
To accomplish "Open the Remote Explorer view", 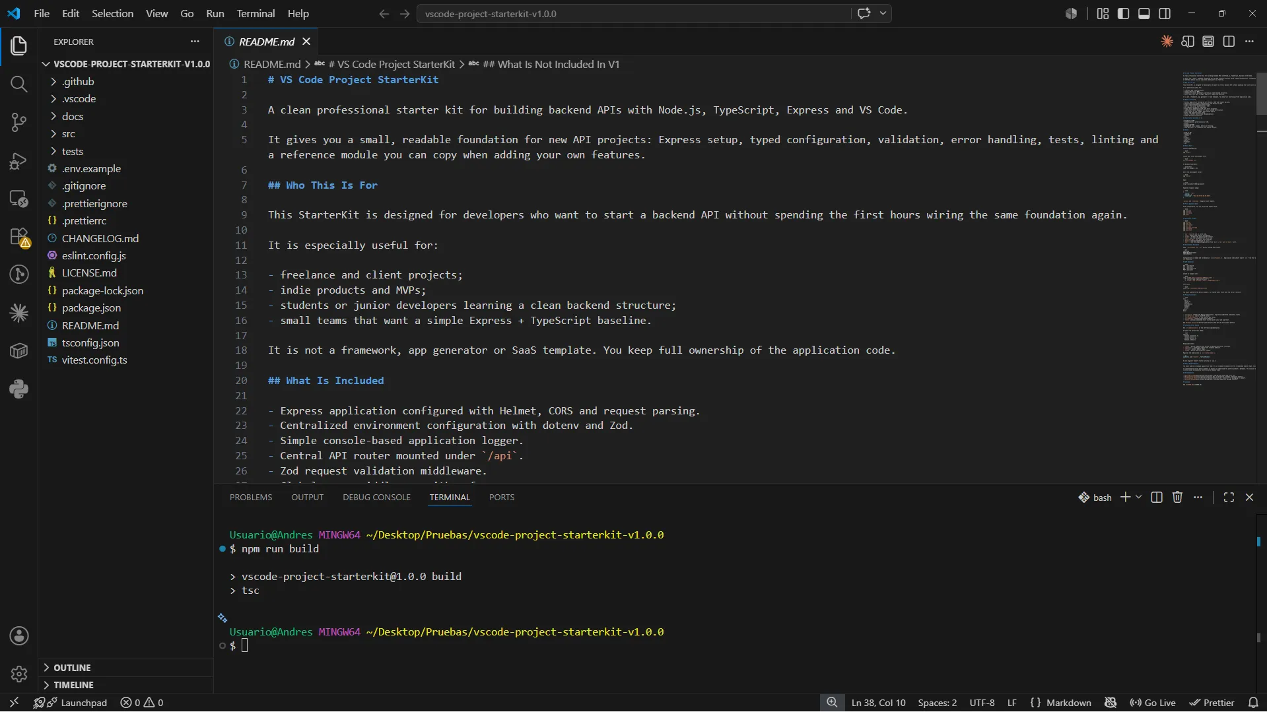I will pos(18,199).
